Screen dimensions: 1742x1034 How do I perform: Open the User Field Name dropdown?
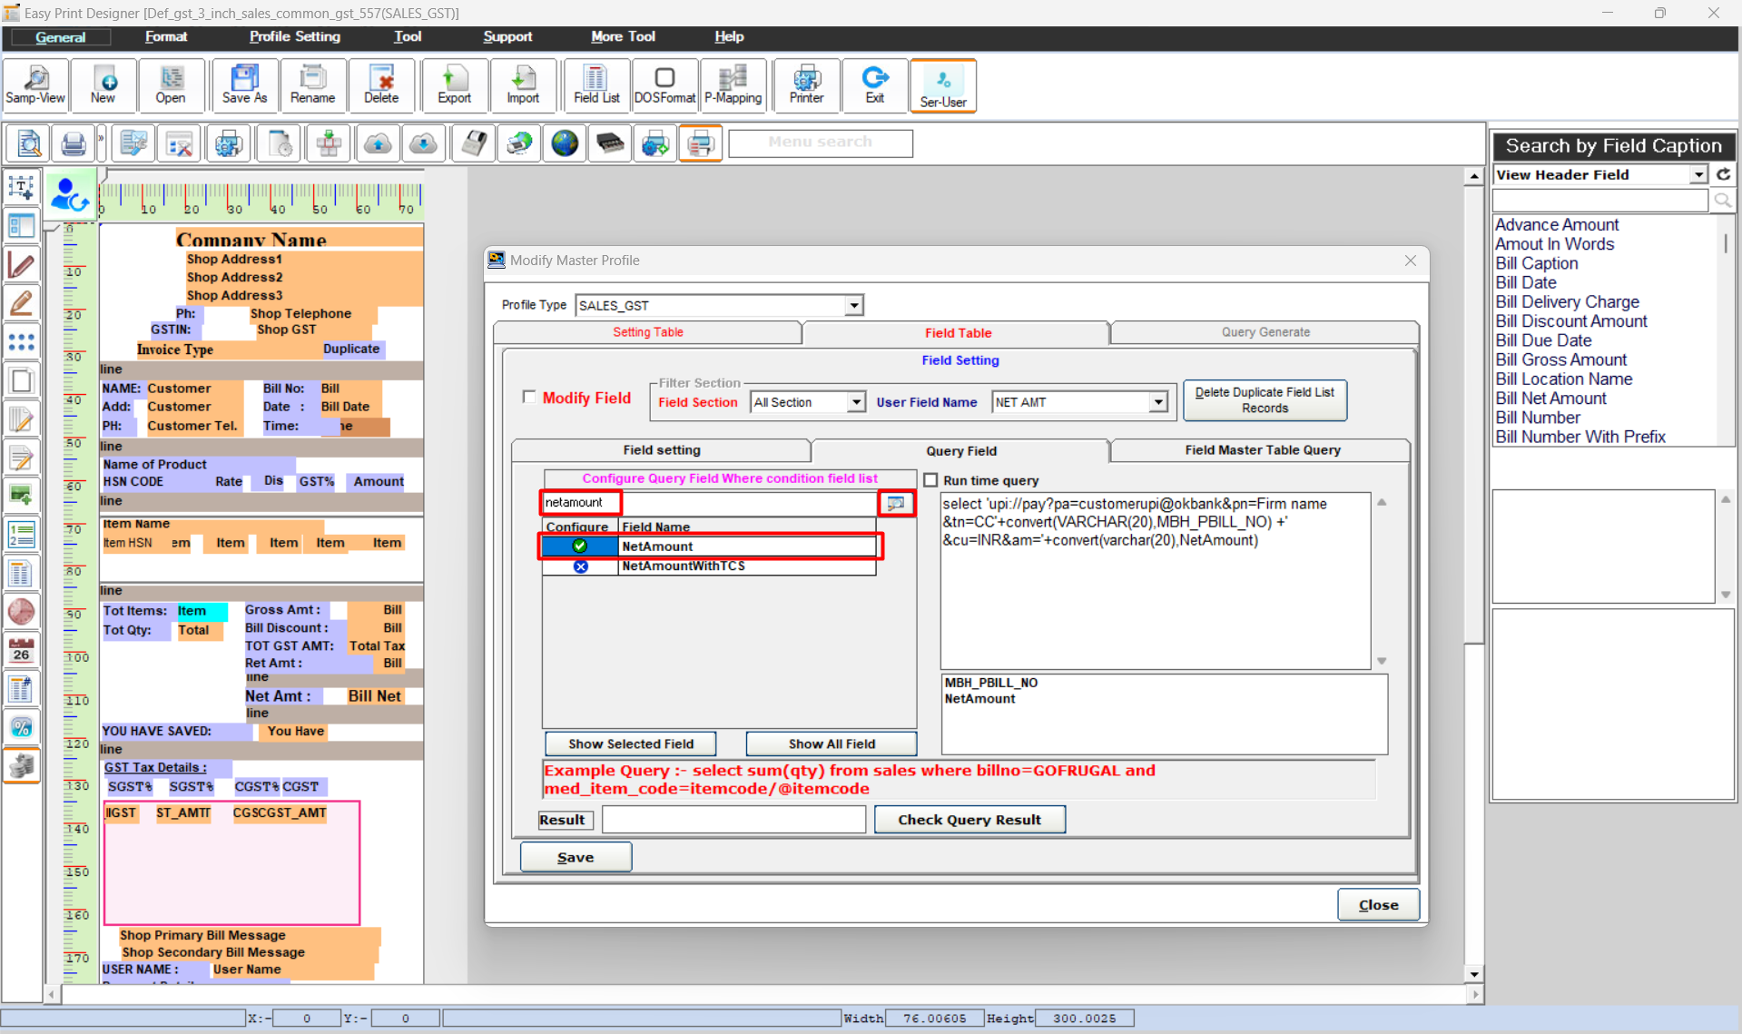pyautogui.click(x=1157, y=402)
